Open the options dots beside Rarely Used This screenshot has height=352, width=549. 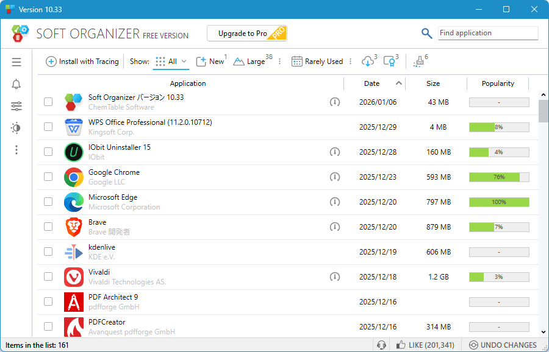point(350,62)
